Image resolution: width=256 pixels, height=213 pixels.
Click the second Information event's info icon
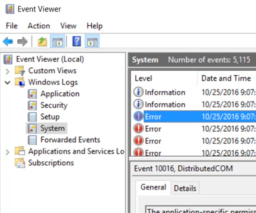tap(138, 104)
